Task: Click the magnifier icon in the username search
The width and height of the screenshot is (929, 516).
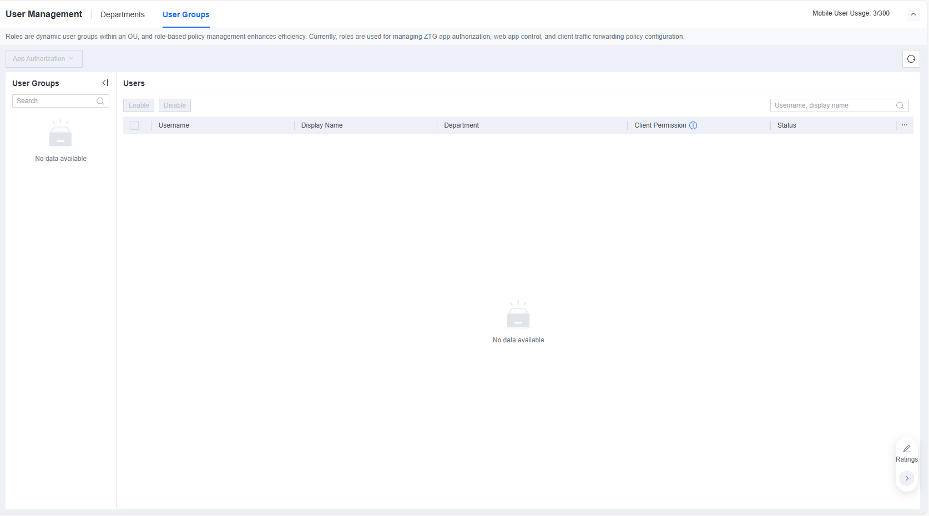Action: pyautogui.click(x=900, y=105)
